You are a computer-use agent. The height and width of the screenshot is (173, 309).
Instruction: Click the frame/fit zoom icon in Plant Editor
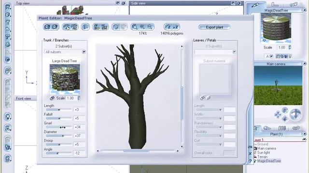click(135, 27)
